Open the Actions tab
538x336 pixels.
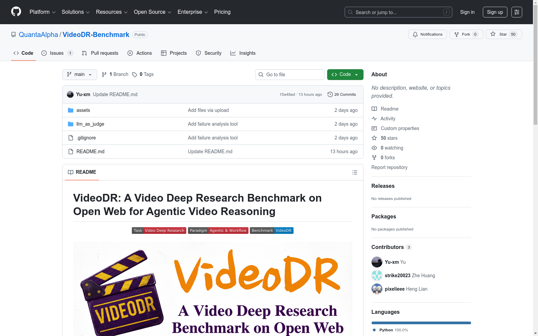[140, 53]
